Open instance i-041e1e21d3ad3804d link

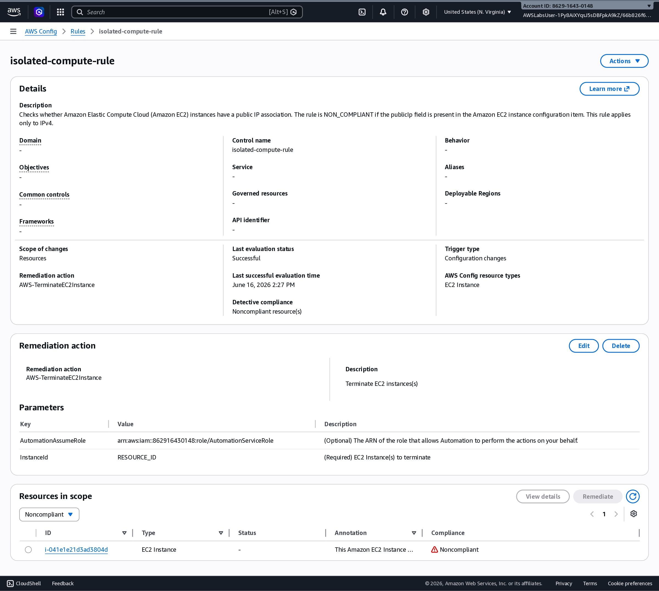click(76, 550)
